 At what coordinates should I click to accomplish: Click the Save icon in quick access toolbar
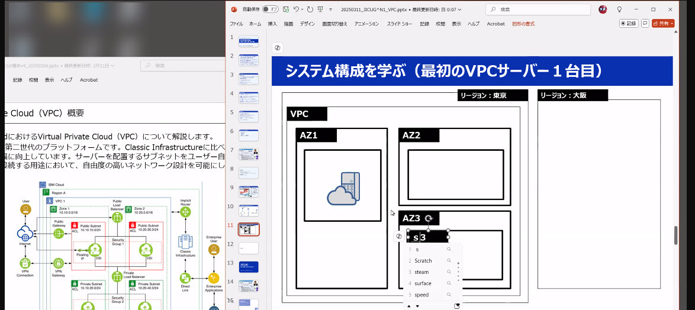(x=287, y=9)
